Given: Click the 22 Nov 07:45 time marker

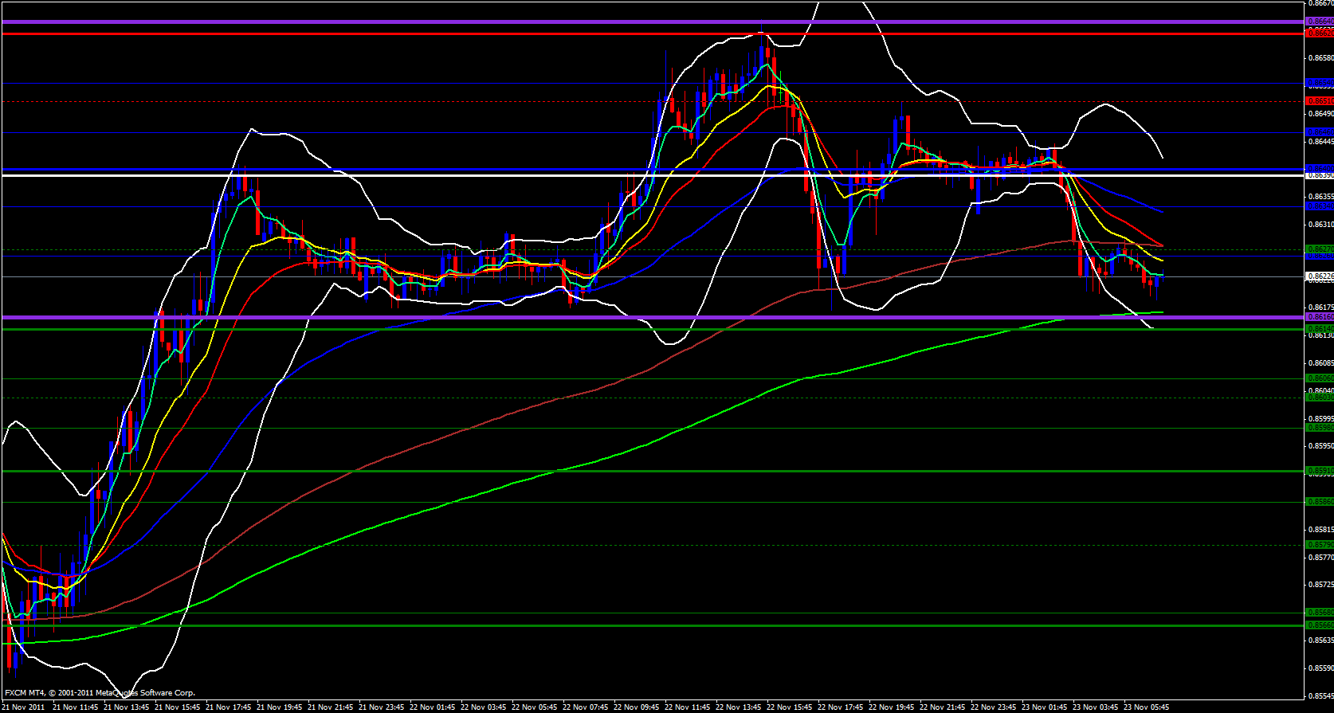Looking at the screenshot, I should coord(587,707).
